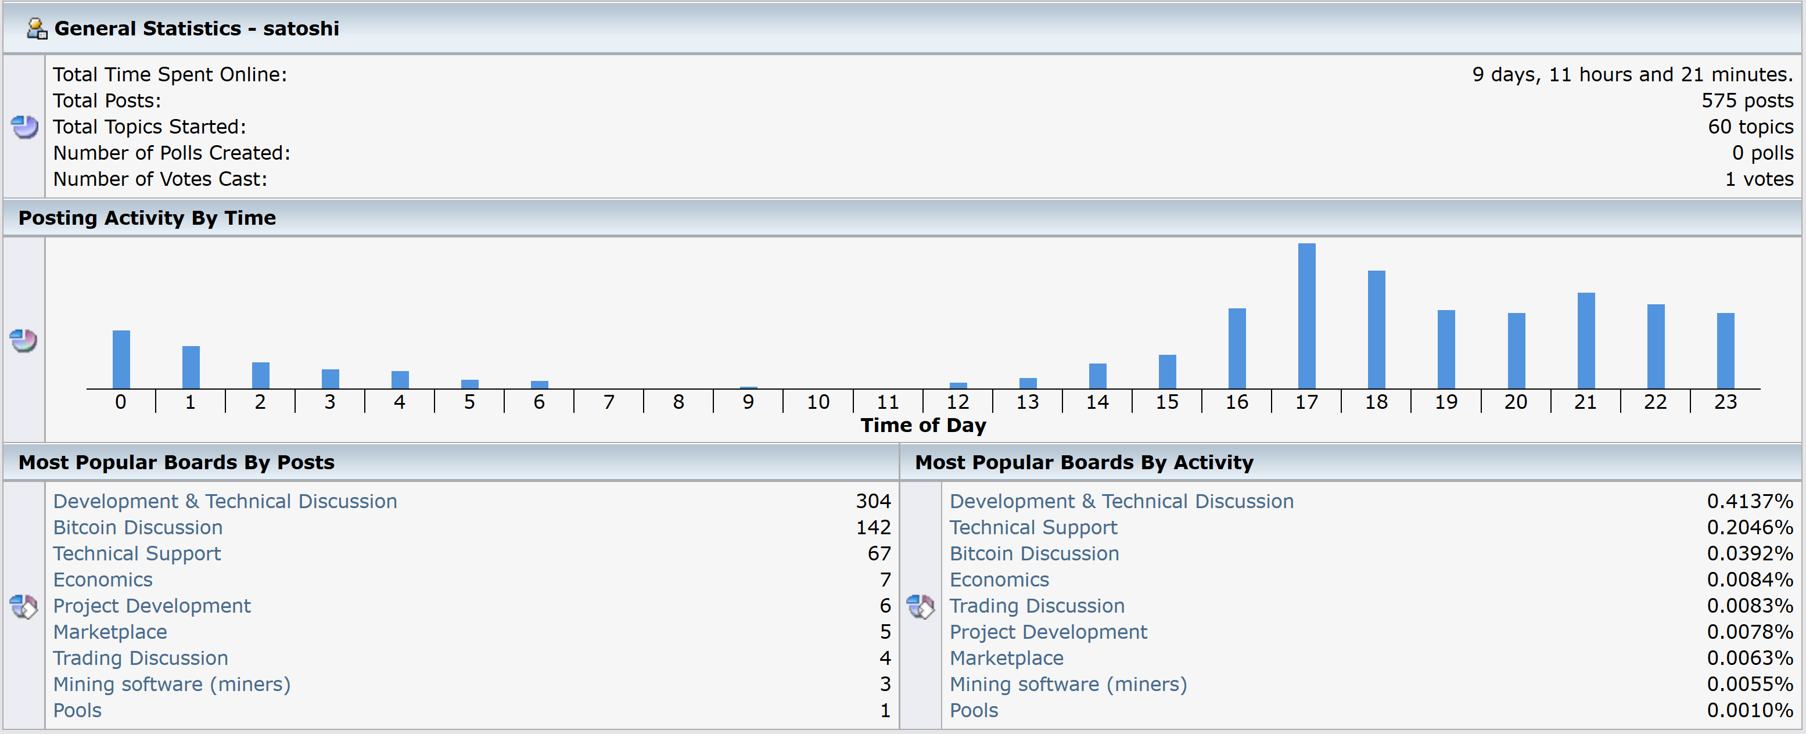Viewport: 1806px width, 734px height.
Task: Click the hour label '12' on the axis
Action: tap(958, 402)
